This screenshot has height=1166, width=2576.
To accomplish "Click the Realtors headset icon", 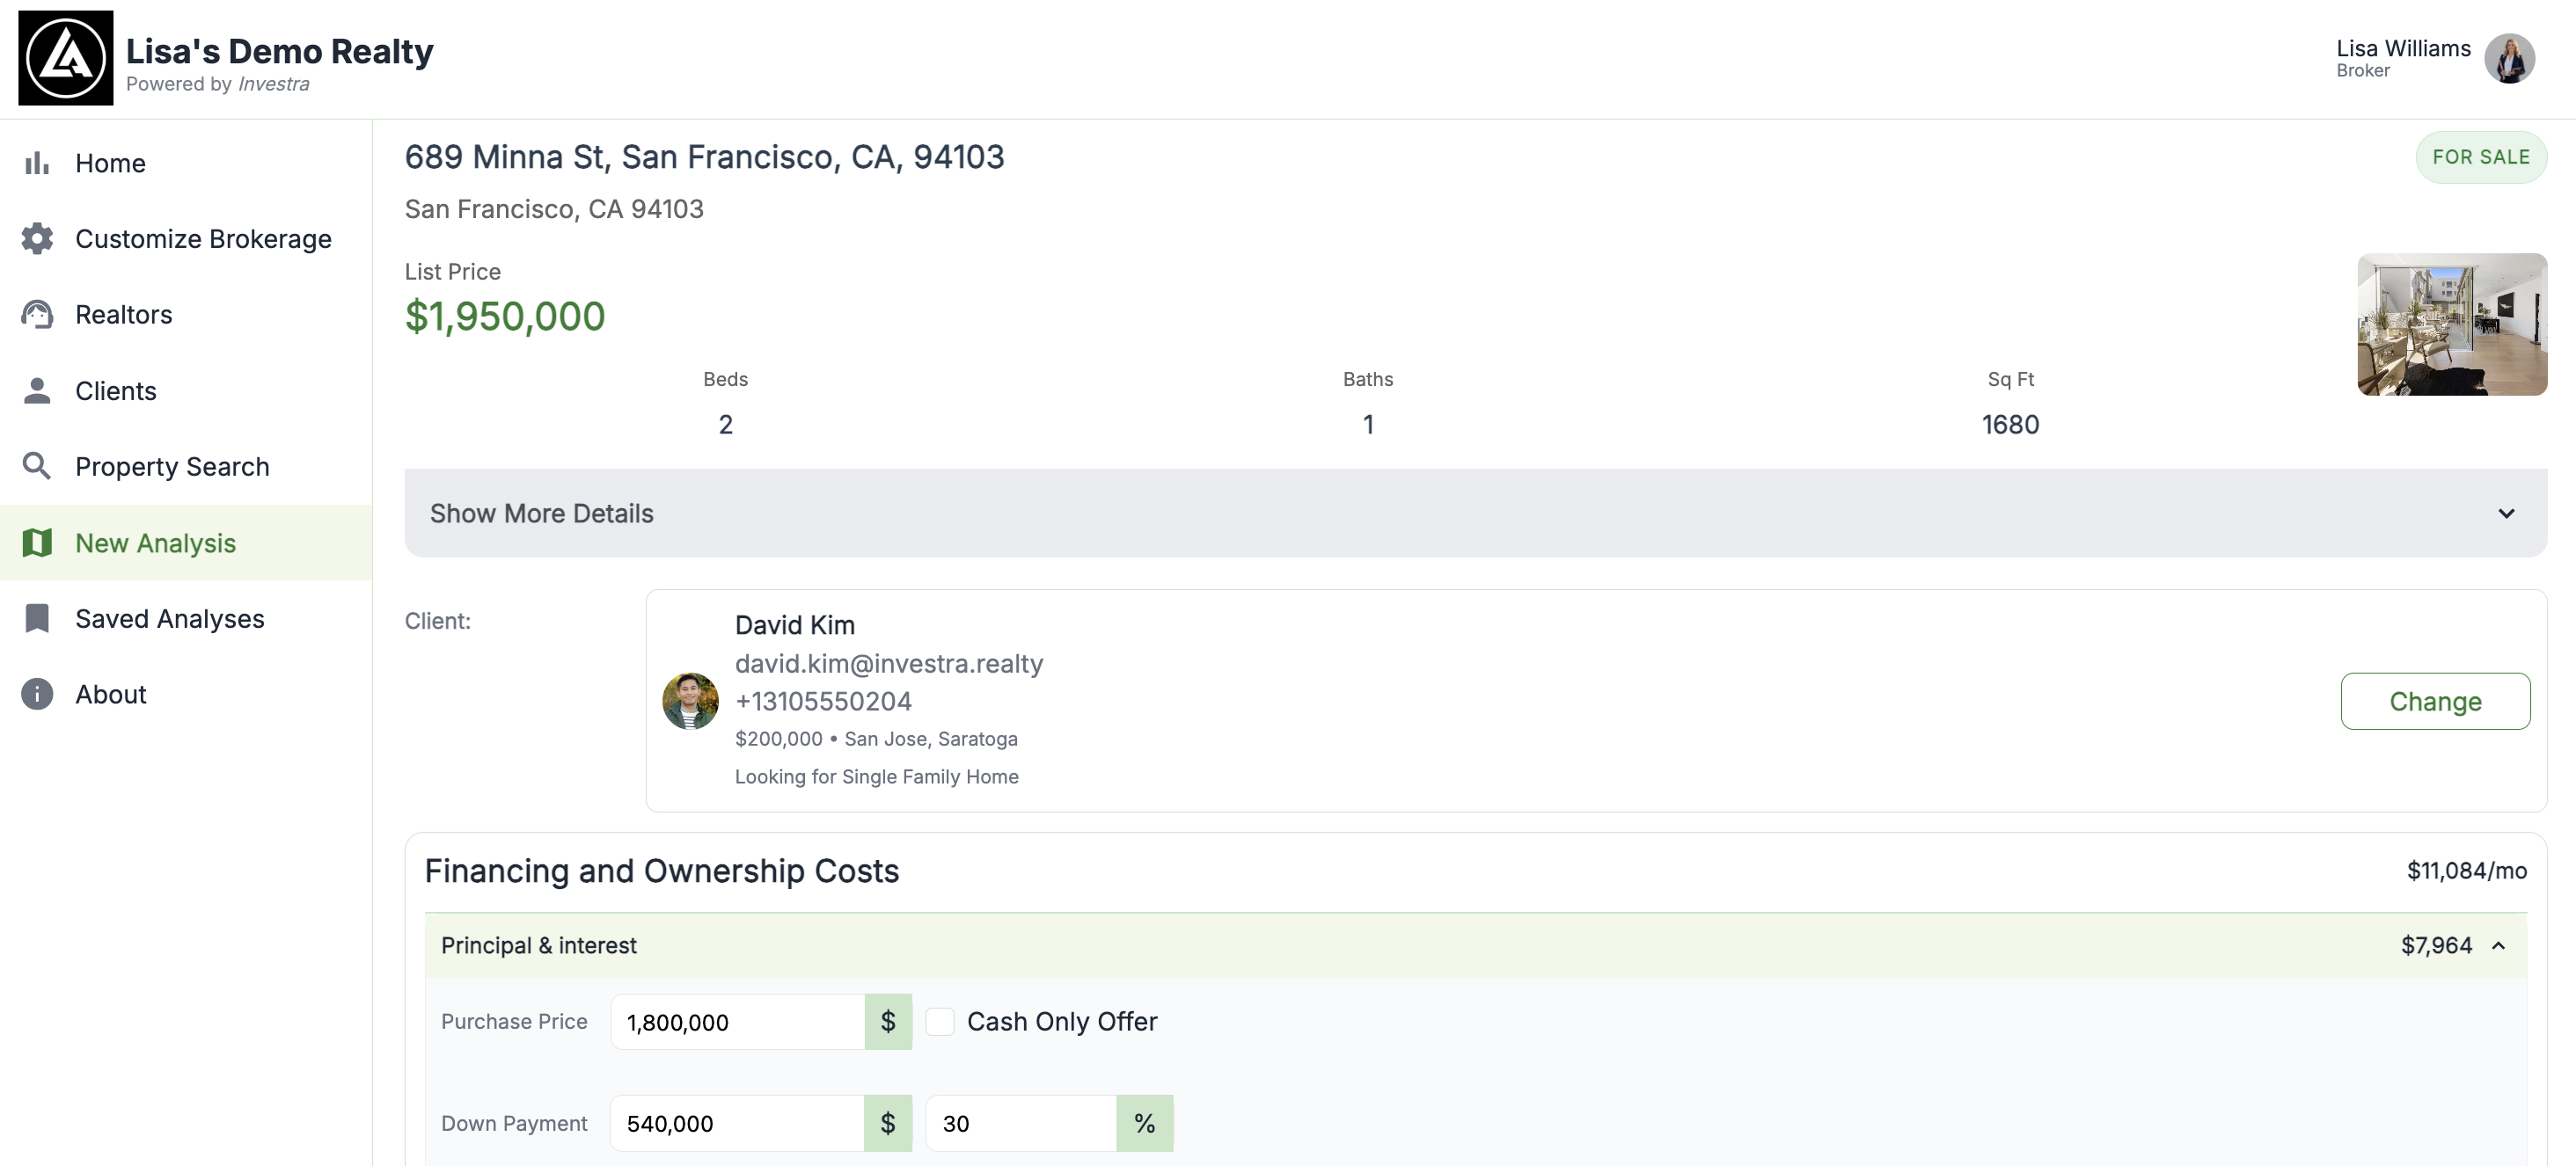I will (37, 315).
